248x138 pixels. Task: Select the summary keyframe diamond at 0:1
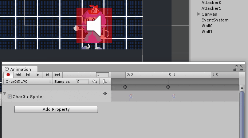pos(168,87)
